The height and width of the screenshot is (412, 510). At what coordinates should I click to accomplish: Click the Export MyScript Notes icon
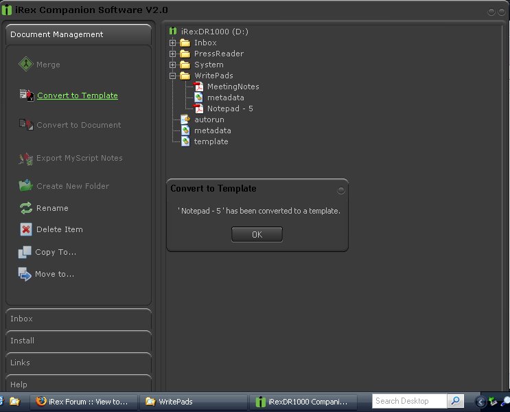coord(25,159)
